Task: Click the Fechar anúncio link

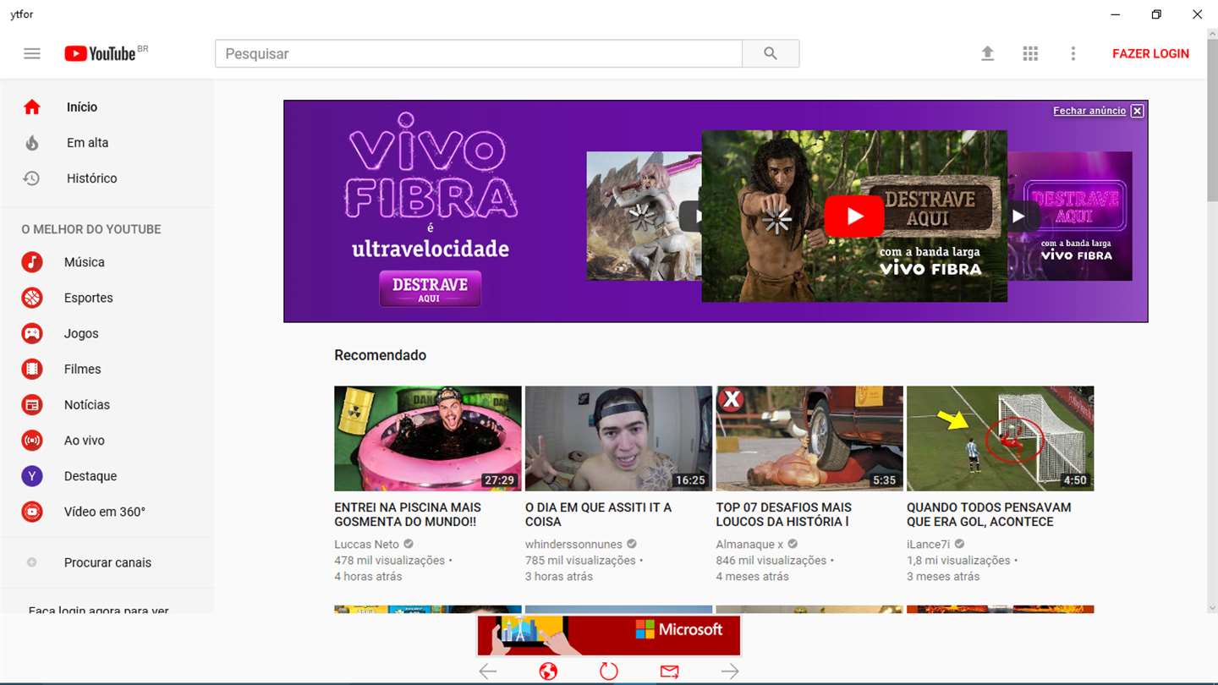Action: (1089, 111)
